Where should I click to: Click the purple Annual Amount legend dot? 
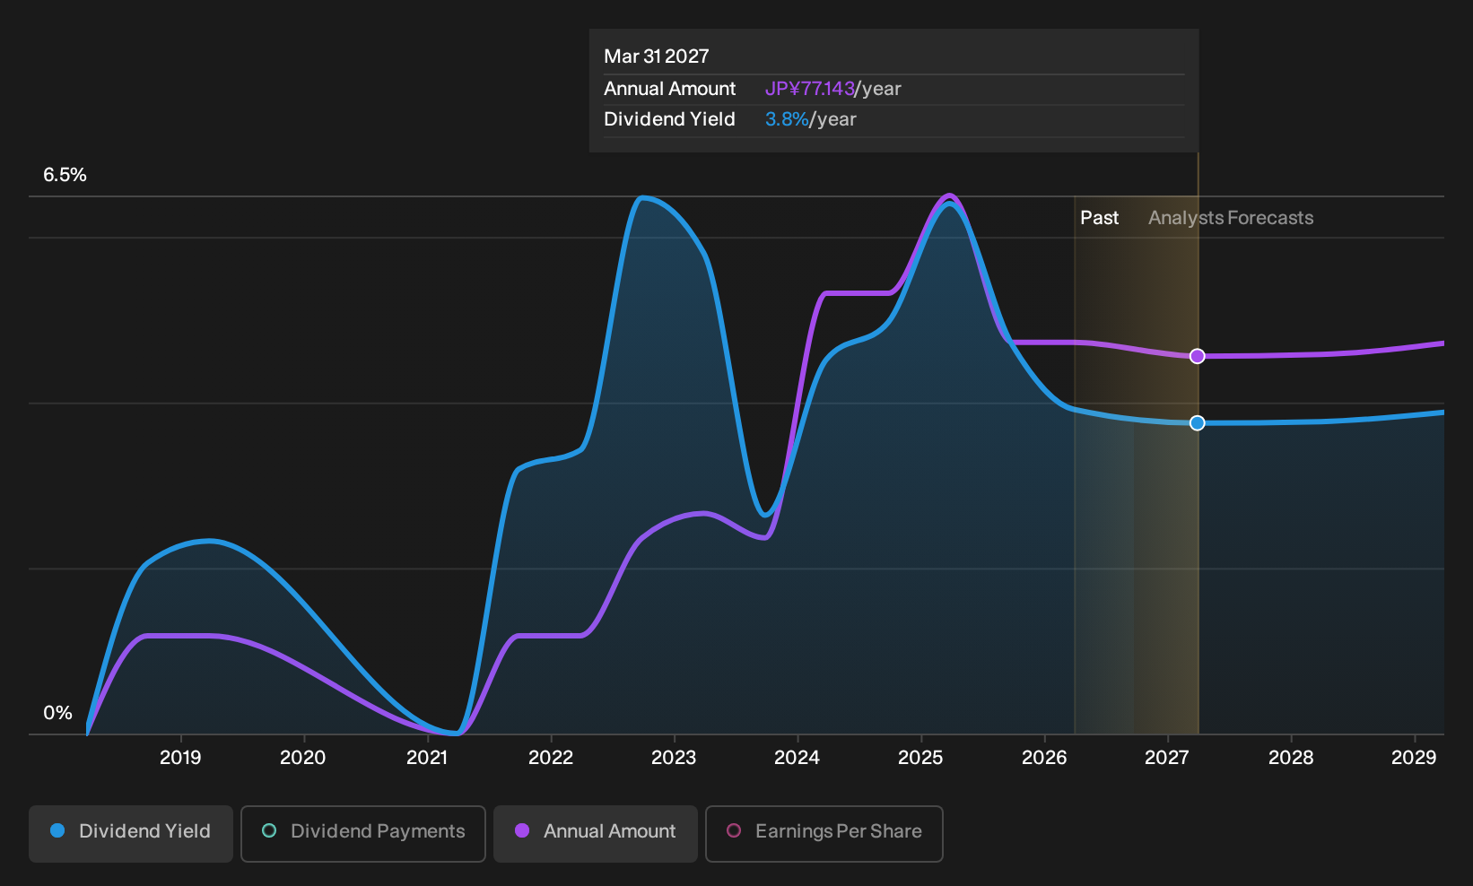point(522,830)
